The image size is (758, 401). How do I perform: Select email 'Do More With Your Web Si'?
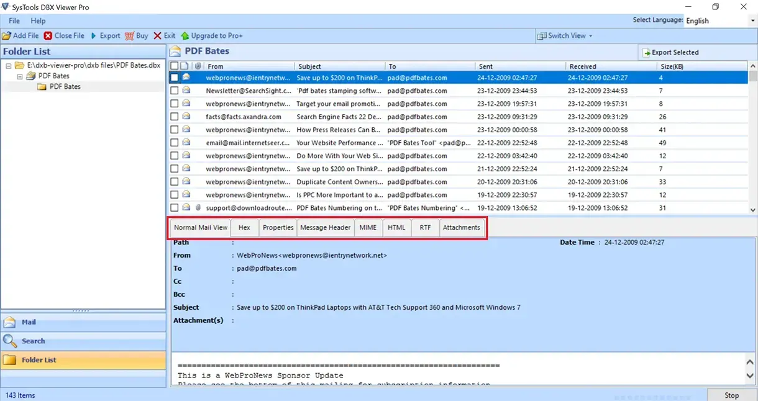click(459, 156)
